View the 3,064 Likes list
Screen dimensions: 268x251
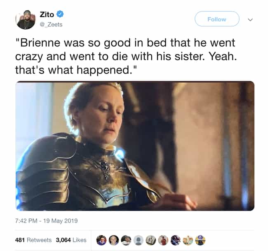click(x=71, y=240)
